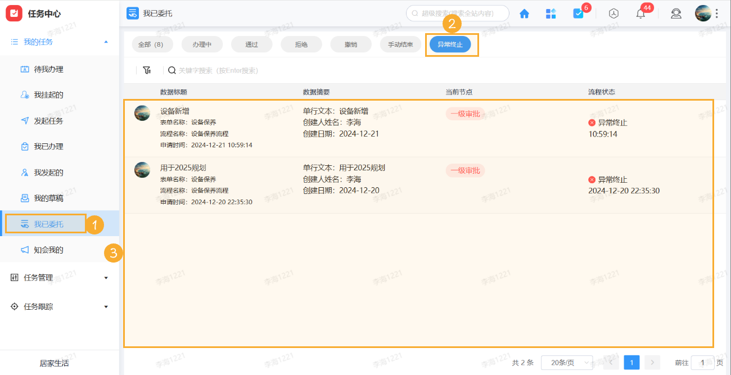Expand the 任务跟踪 section
The image size is (731, 375).
(105, 306)
